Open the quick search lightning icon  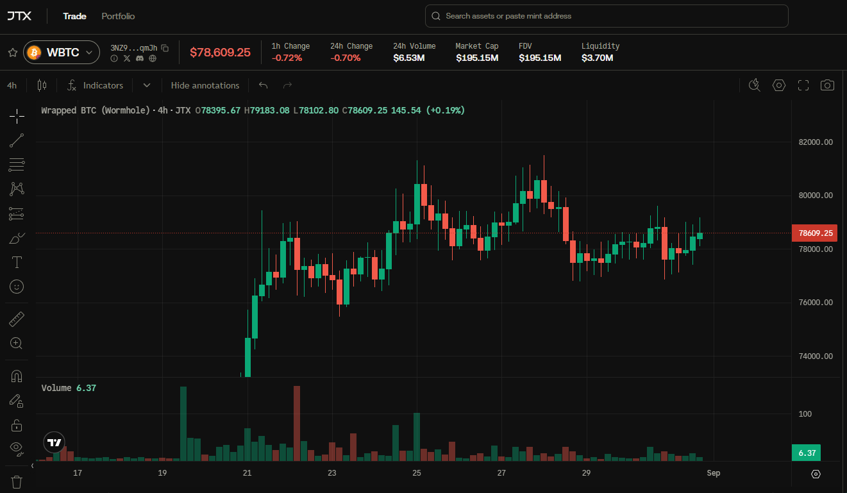click(x=754, y=85)
